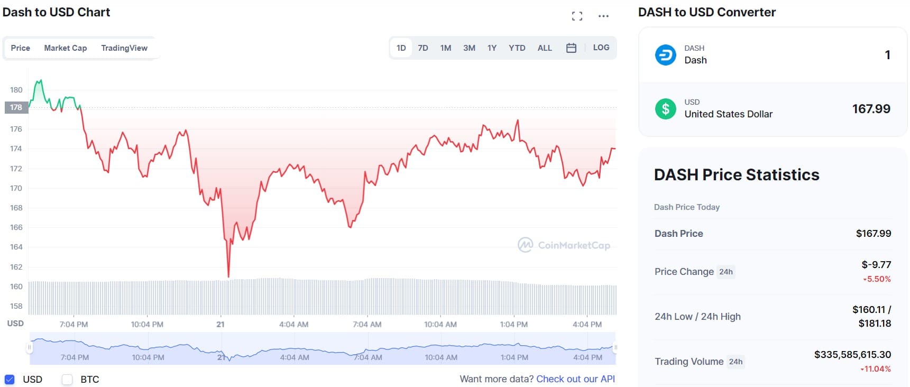This screenshot has height=387, width=910.
Task: Open the Check out our API link
Action: click(x=576, y=379)
